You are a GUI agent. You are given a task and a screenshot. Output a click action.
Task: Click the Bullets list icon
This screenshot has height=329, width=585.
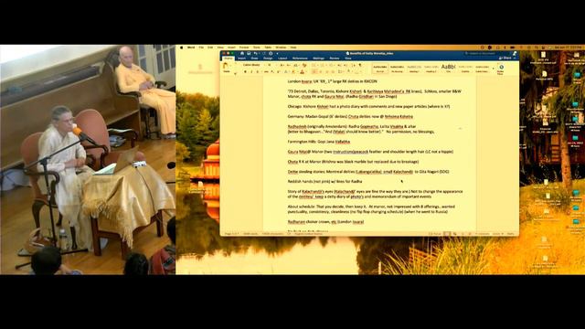pos(314,65)
